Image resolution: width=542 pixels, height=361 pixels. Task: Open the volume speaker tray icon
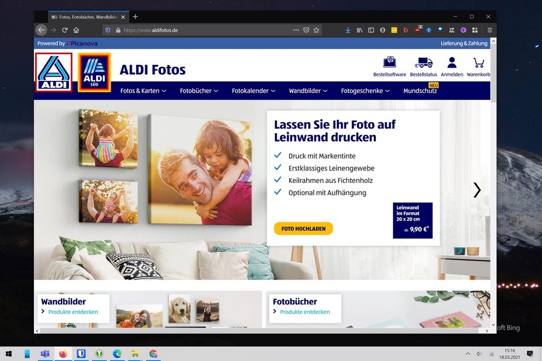click(x=479, y=354)
